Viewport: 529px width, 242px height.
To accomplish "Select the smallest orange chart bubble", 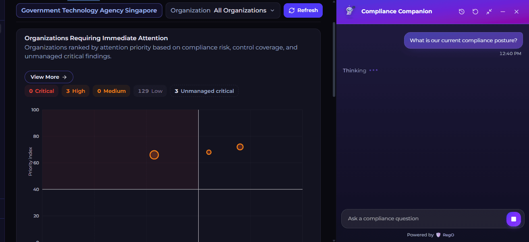I will click(x=209, y=152).
